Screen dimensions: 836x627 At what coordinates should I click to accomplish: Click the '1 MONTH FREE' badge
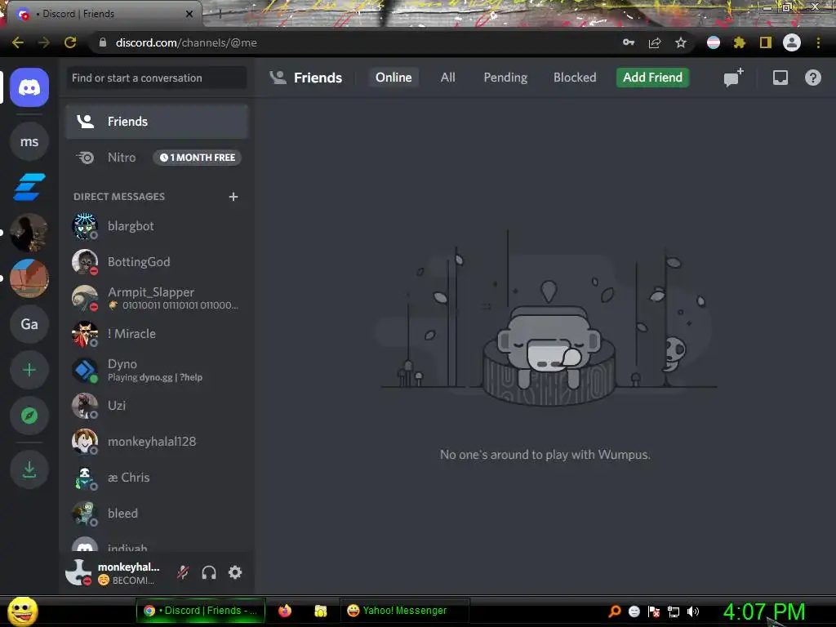pyautogui.click(x=198, y=158)
